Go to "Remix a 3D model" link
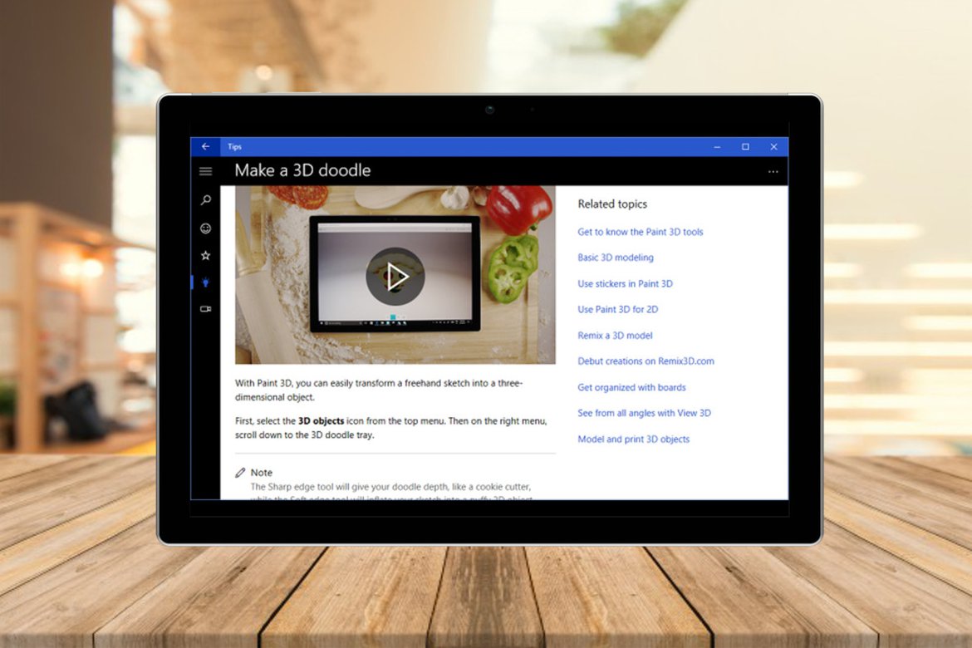 coord(615,336)
